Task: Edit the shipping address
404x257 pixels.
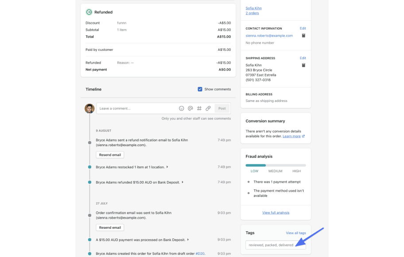Action: tap(303, 58)
